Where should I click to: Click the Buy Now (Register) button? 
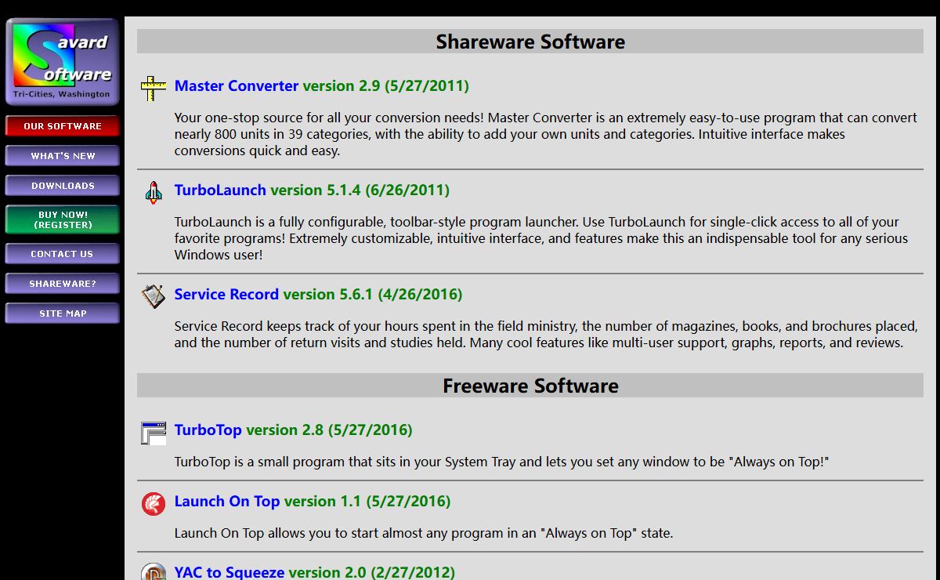tap(63, 219)
